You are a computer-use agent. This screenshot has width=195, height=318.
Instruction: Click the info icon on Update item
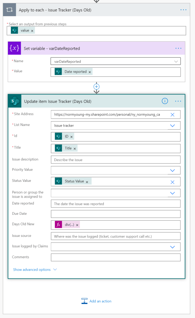point(165,101)
